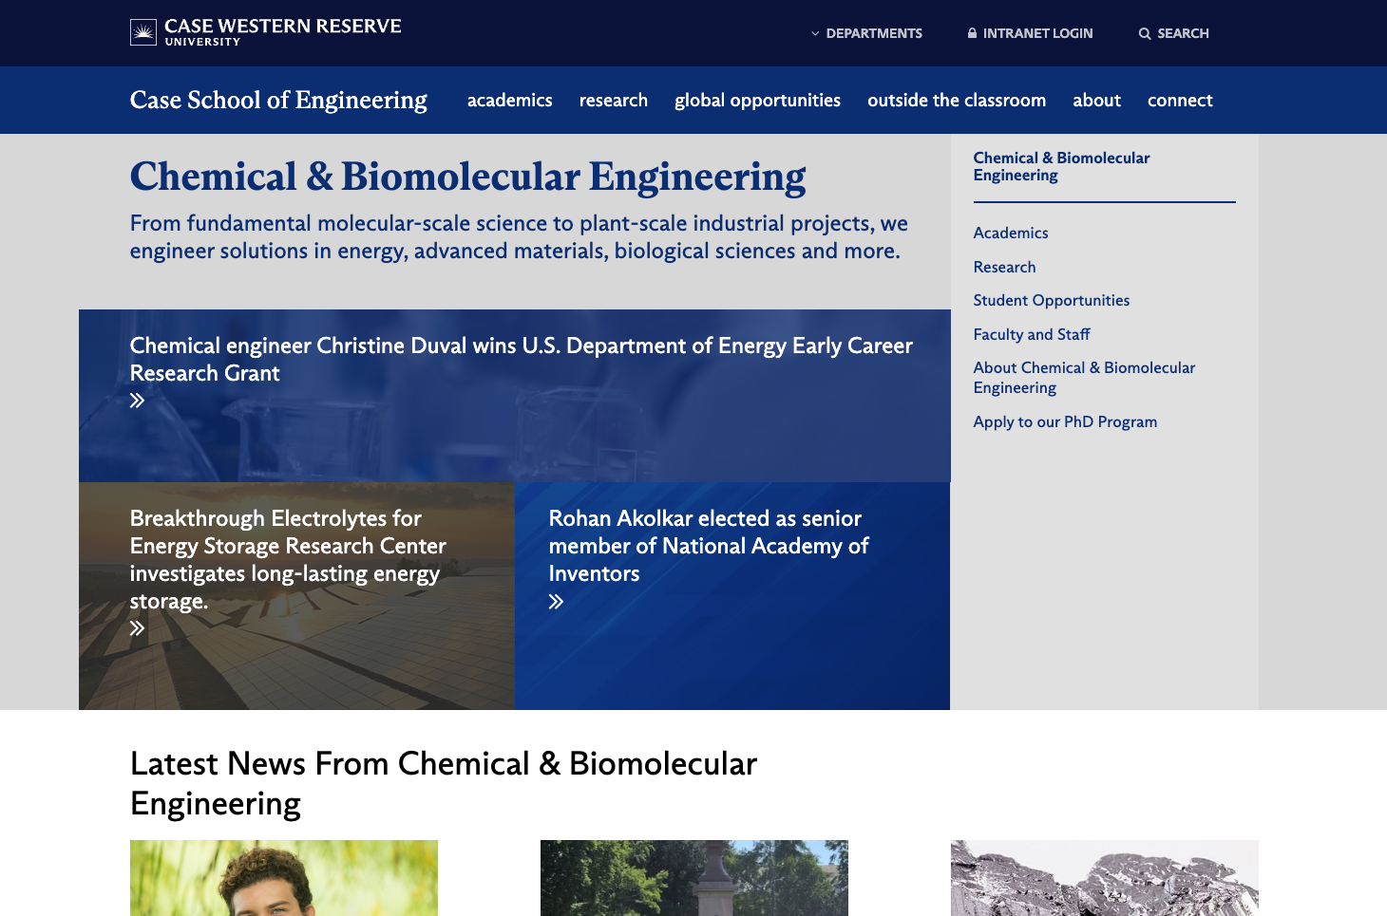Screen dimensions: 1387x916
Task: Open Student Opportunities in the sidebar
Action: click(1052, 300)
